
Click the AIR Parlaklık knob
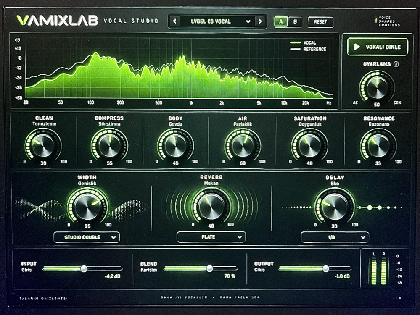pos(243,146)
